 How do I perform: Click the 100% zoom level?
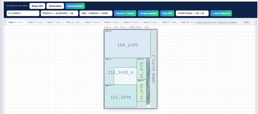point(247,23)
